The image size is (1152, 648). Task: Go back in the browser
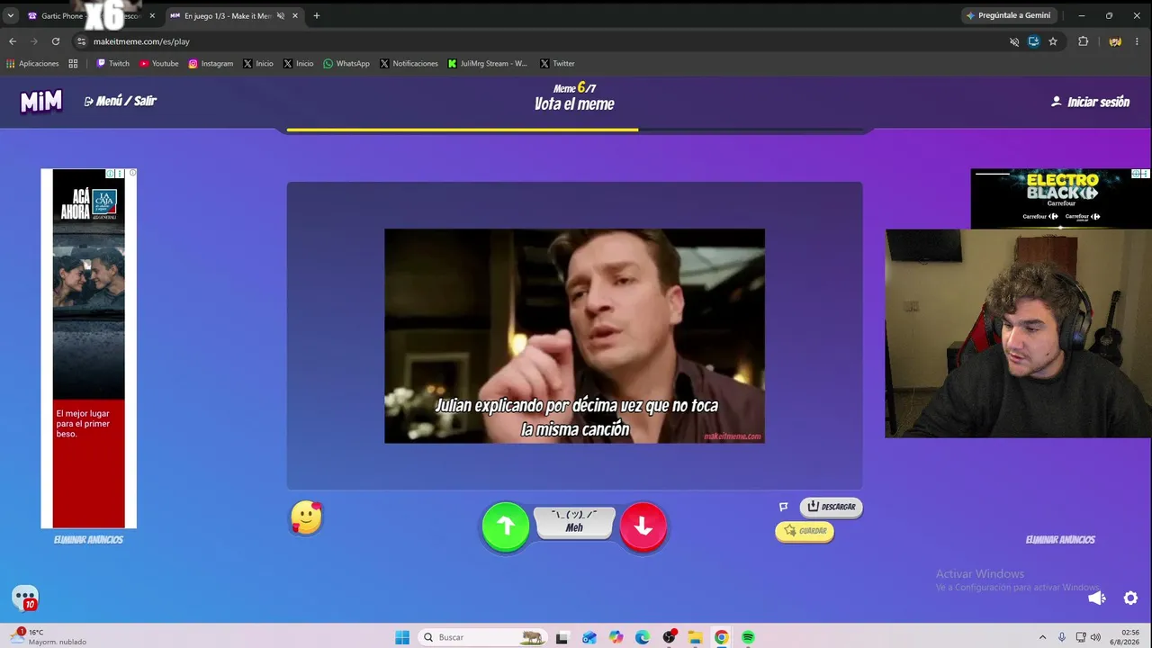point(13,41)
